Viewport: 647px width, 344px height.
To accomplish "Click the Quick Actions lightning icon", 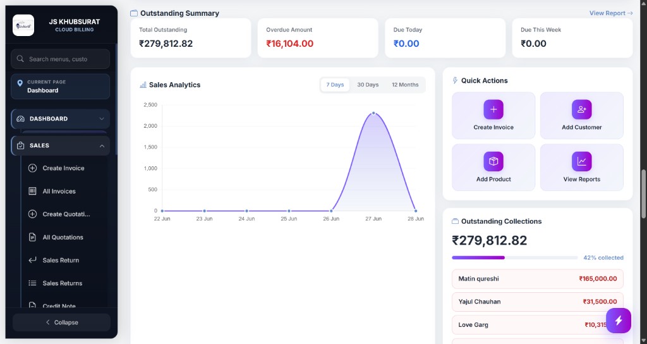I will coord(455,80).
